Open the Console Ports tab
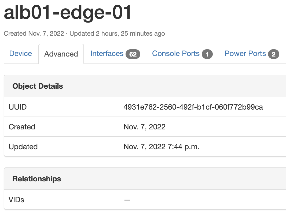Screen dimensions: 286x217 click(x=176, y=54)
